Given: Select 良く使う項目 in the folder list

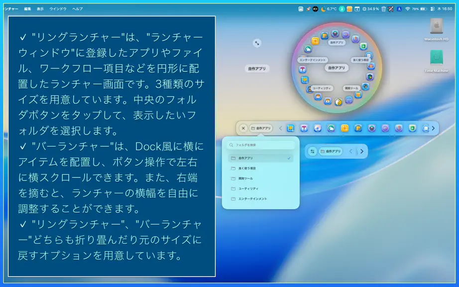Looking at the screenshot, I should coord(260,168).
